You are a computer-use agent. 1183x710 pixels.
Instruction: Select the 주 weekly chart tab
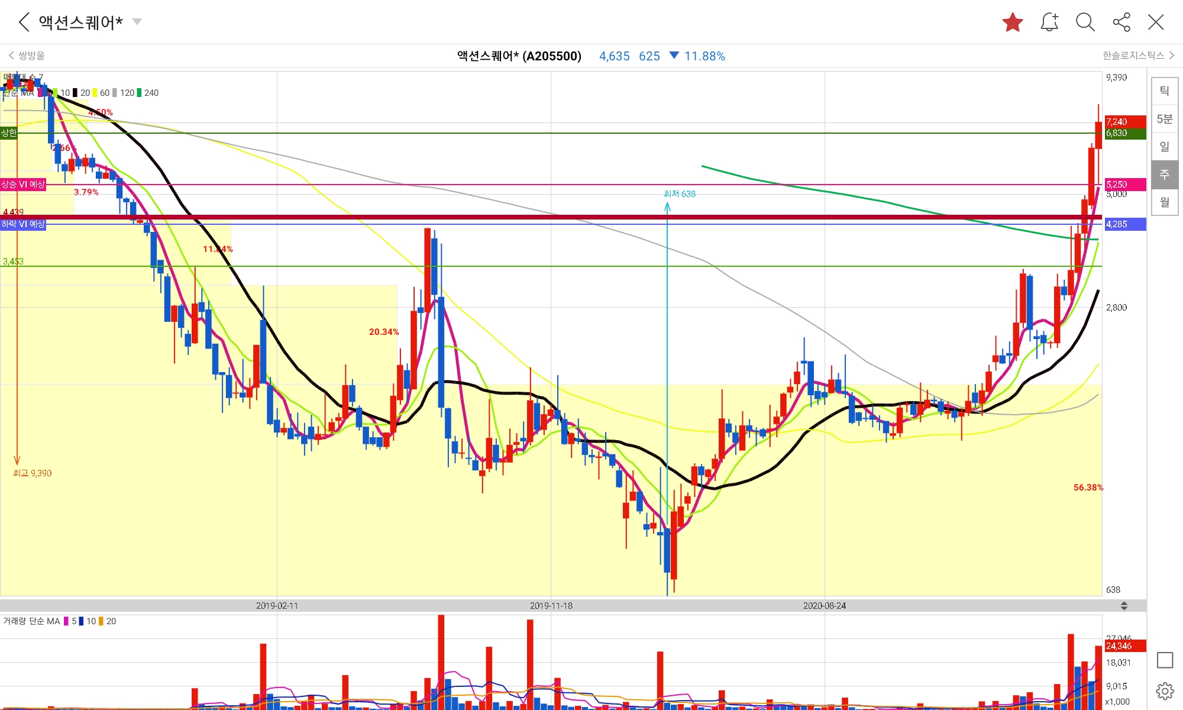[1164, 175]
